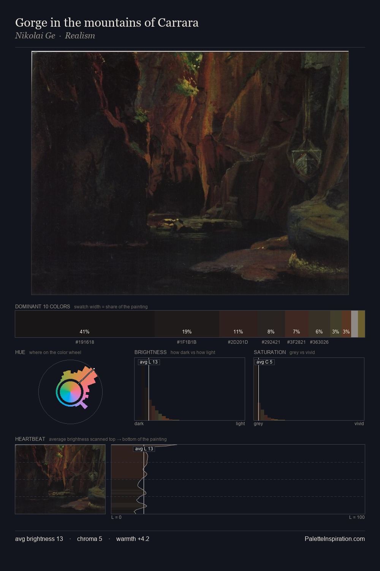Click 'grey vs vivid' caption
Screen dimensions: 380x571
(302, 352)
